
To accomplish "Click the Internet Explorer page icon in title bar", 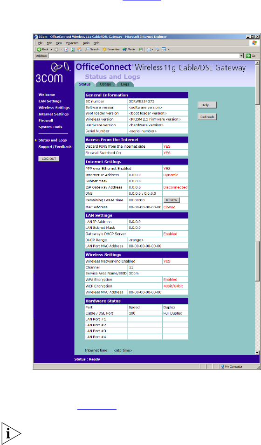I will (36, 37).
